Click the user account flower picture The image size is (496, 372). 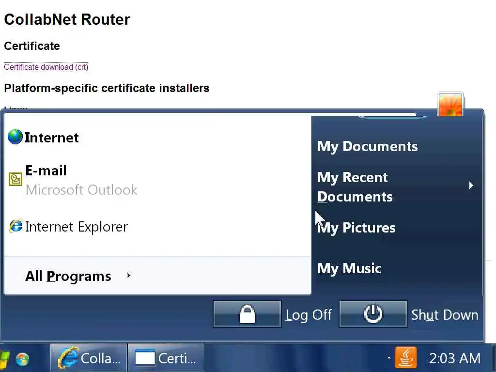(450, 105)
